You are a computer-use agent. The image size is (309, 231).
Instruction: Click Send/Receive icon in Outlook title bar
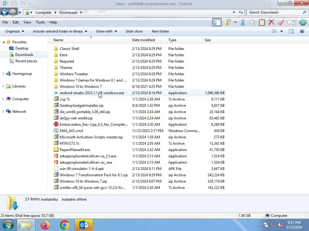click(14, 3)
